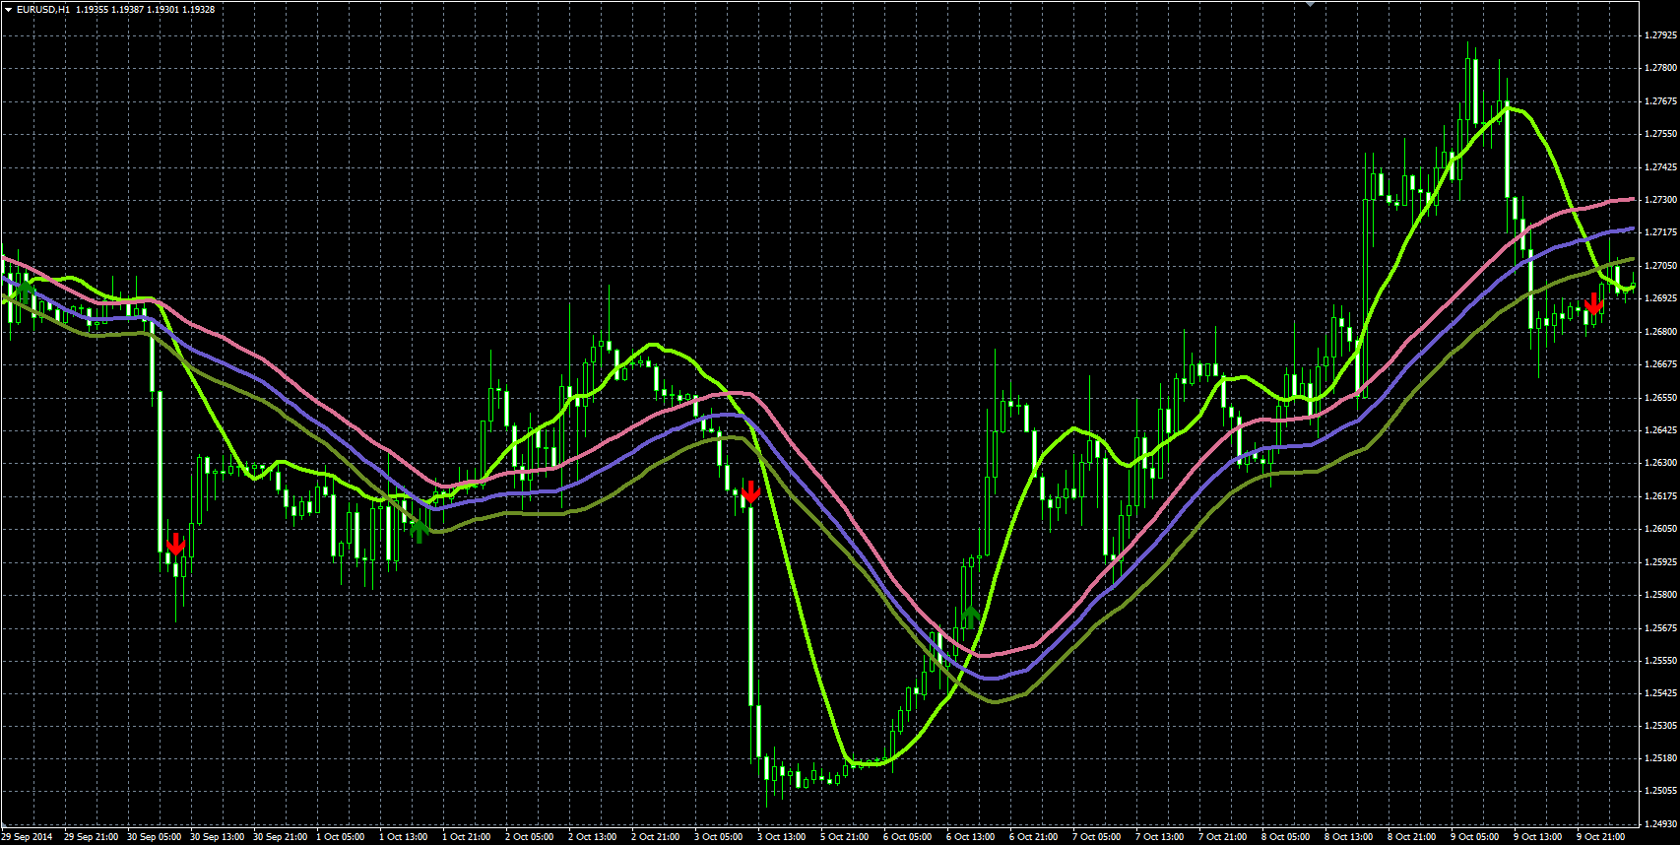
Task: Click the 6 Oct 21:00 time axis label
Action: tap(1034, 837)
